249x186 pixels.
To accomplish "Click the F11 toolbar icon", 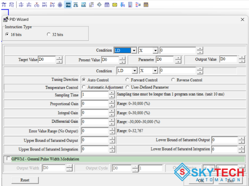I will click(x=4, y=5).
